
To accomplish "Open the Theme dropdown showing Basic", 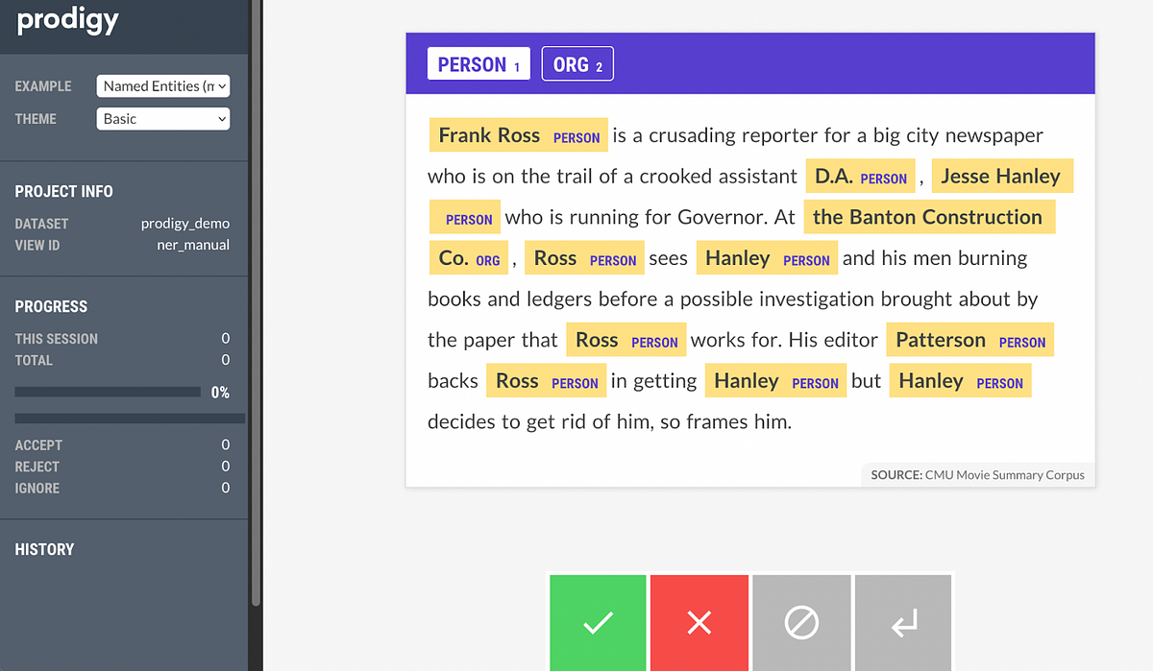I will tap(162, 118).
